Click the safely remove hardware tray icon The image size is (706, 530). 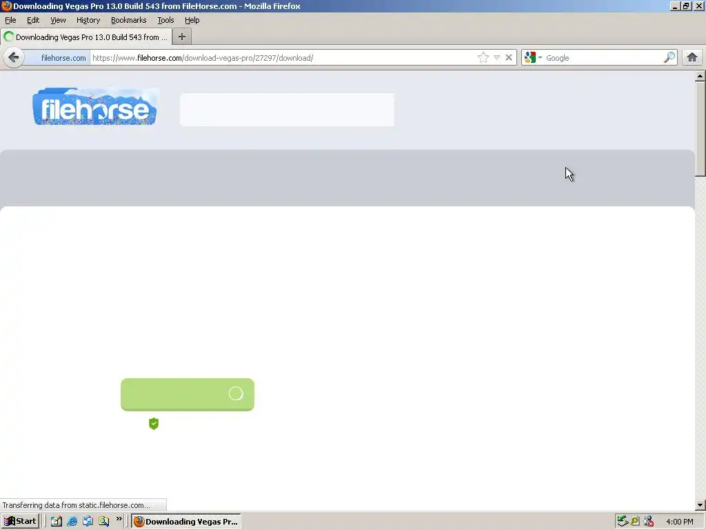[623, 522]
